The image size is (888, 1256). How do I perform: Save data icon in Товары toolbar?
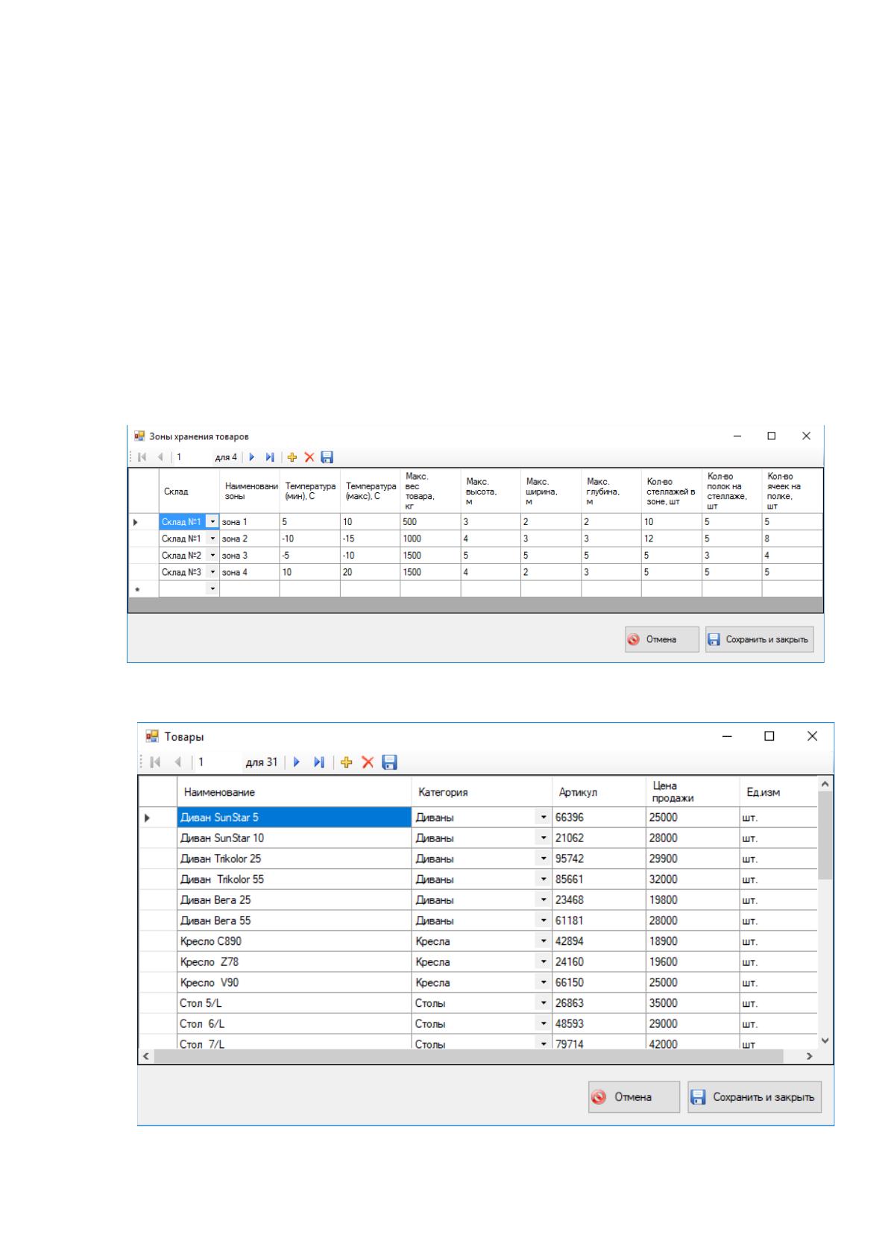click(x=389, y=762)
